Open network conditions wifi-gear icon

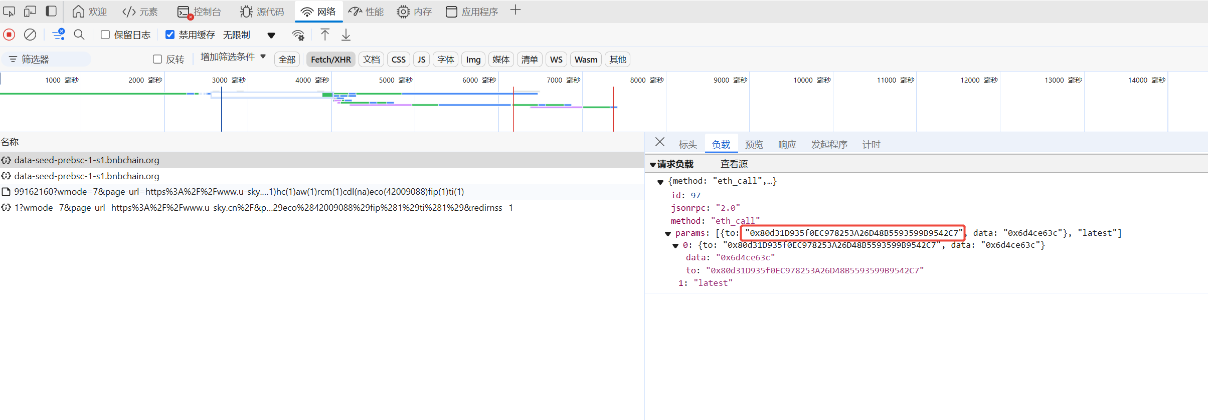[298, 35]
